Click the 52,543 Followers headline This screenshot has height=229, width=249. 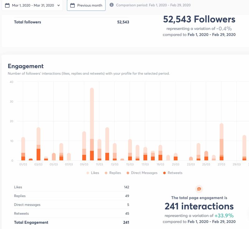199,19
